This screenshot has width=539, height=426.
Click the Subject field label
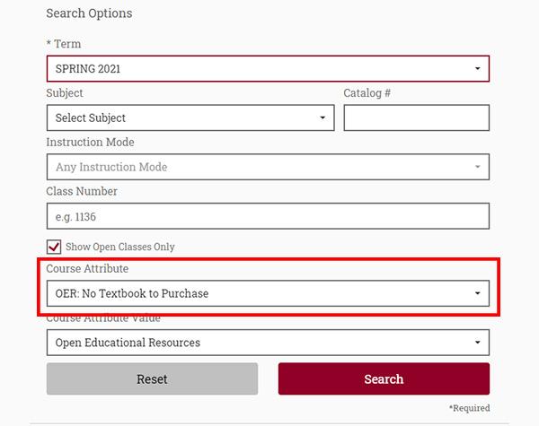pos(65,93)
